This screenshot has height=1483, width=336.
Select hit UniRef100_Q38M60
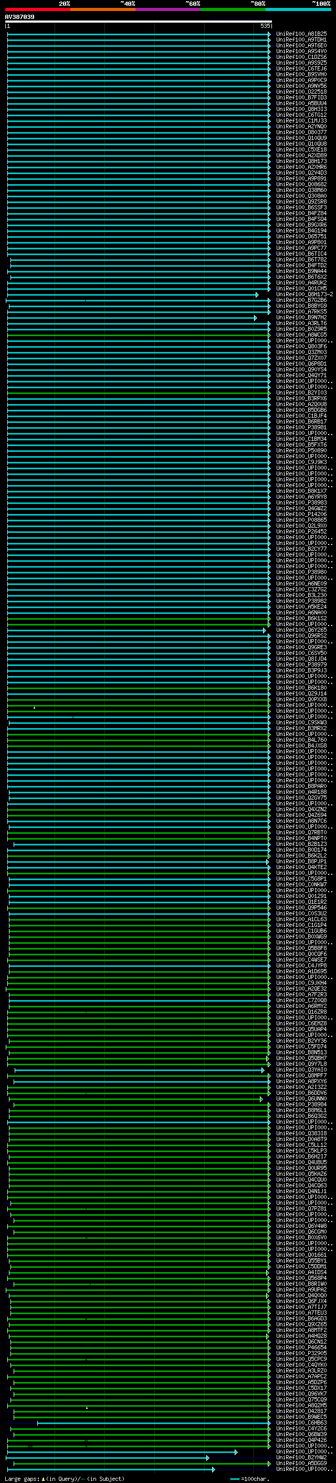point(301,190)
